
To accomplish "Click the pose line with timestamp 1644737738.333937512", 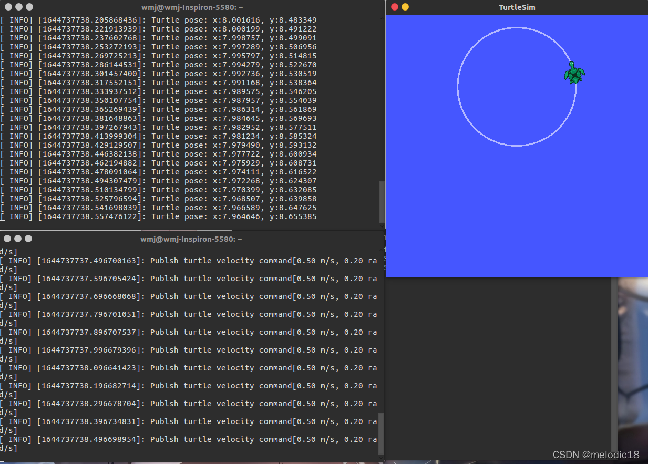I will (158, 91).
